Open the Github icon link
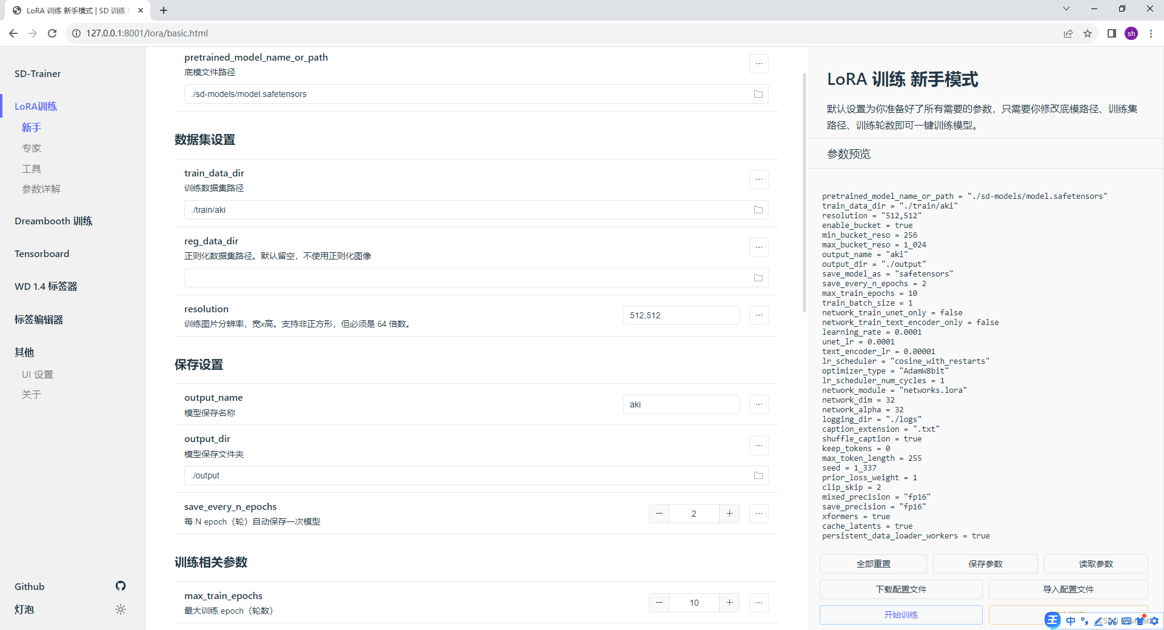The width and height of the screenshot is (1164, 630). click(121, 586)
